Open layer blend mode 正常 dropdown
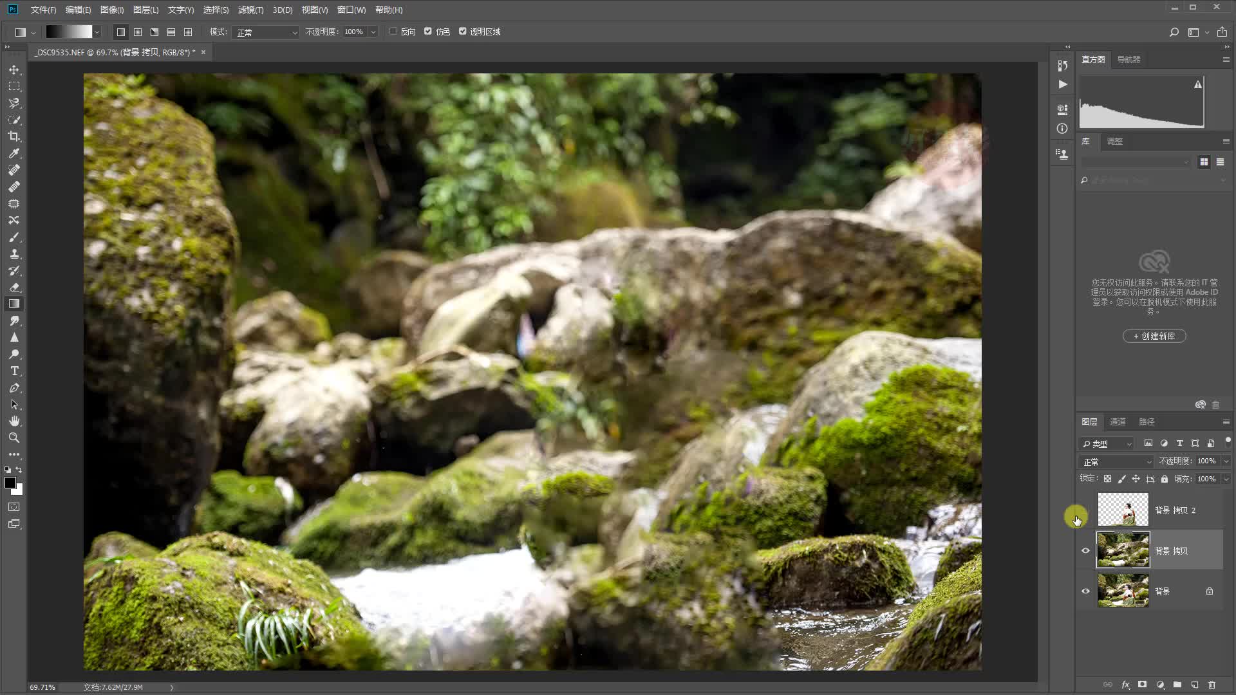Viewport: 1236px width, 695px height. pos(1117,462)
